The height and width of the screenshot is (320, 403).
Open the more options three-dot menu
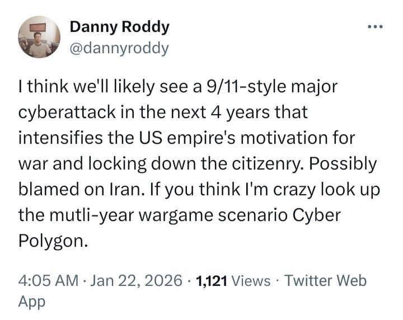[373, 26]
